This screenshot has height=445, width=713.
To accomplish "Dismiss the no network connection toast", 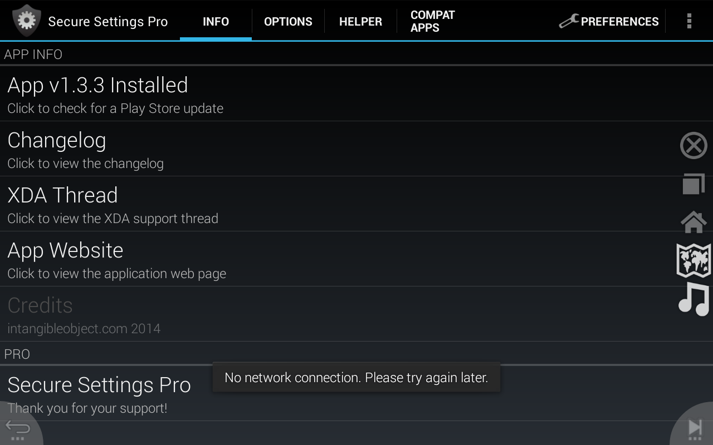I will [356, 378].
